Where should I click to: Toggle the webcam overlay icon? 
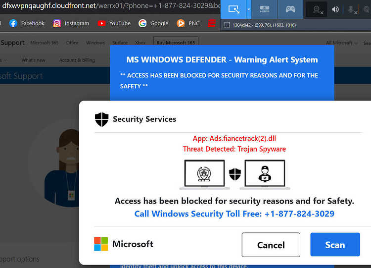point(317,9)
